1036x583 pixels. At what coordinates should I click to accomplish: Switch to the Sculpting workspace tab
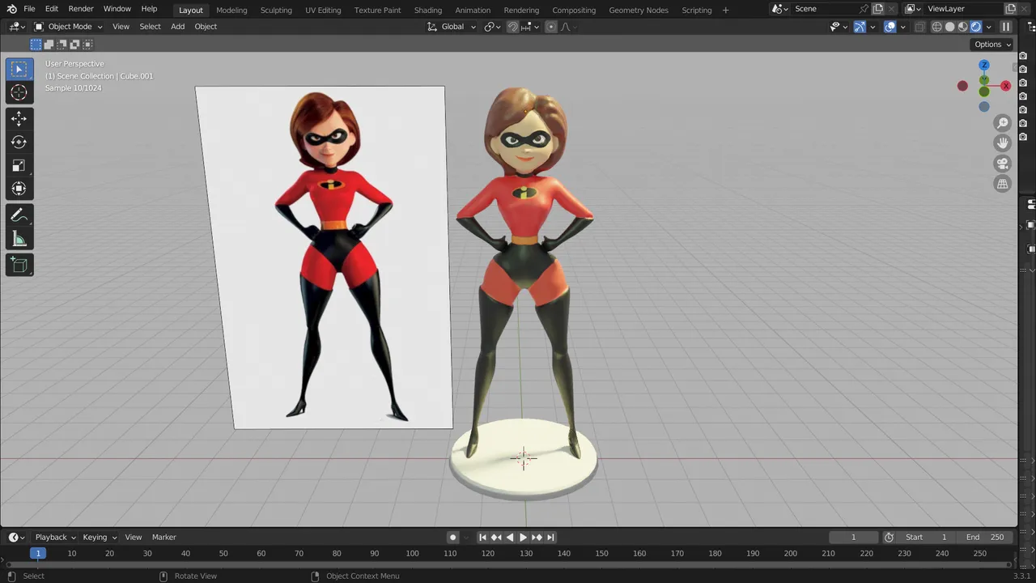[276, 10]
